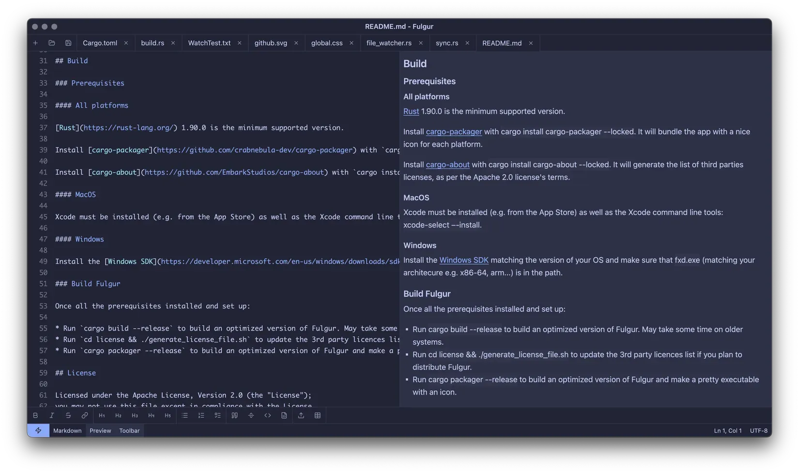
Task: Insert a table
Action: 318,415
